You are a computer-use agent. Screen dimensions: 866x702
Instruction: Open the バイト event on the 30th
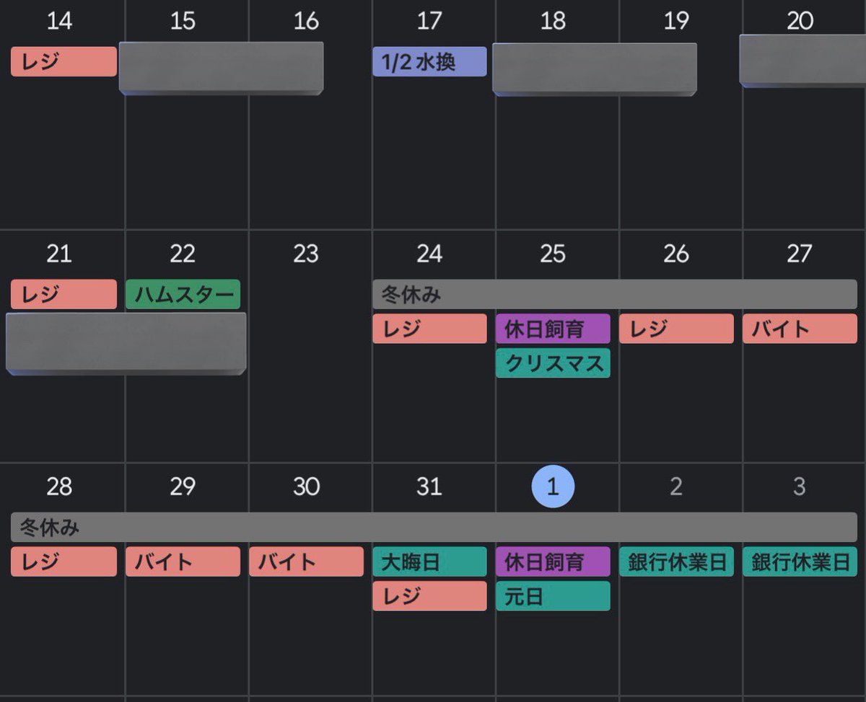pyautogui.click(x=306, y=561)
